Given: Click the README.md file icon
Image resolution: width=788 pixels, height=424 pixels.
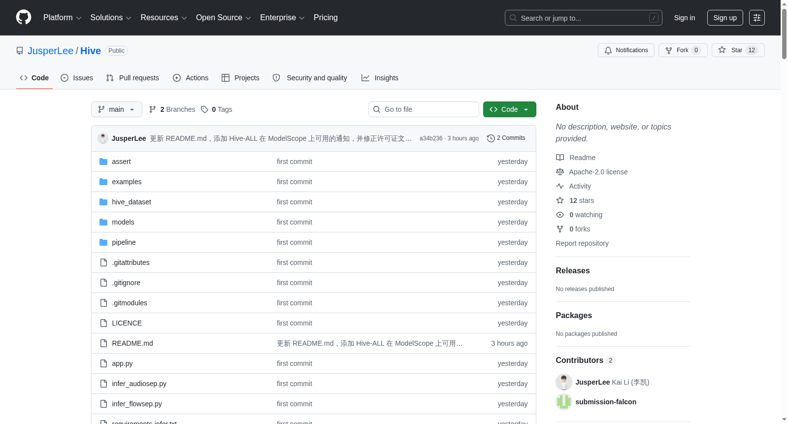Looking at the screenshot, I should (x=103, y=343).
